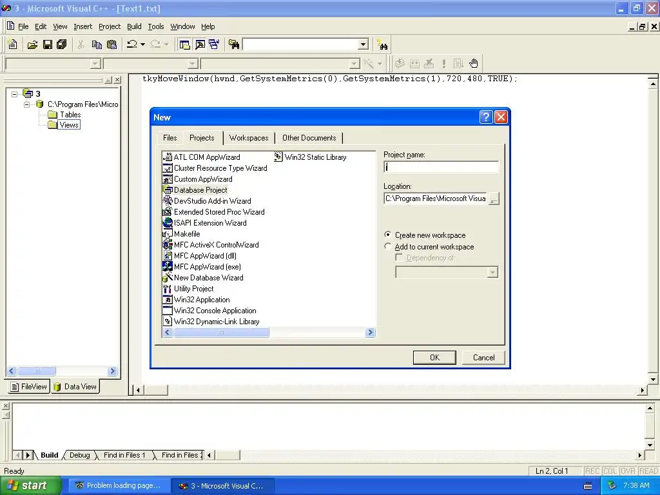660x495 pixels.
Task: Open the Build menu
Action: 134,26
